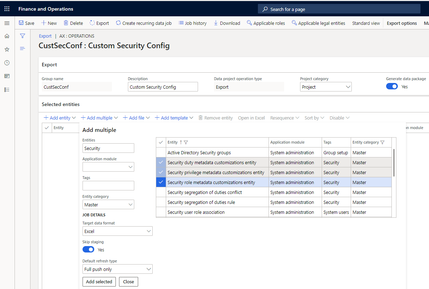Uncheck Security role metadata customizations entity row
The width and height of the screenshot is (429, 289).
[161, 182]
